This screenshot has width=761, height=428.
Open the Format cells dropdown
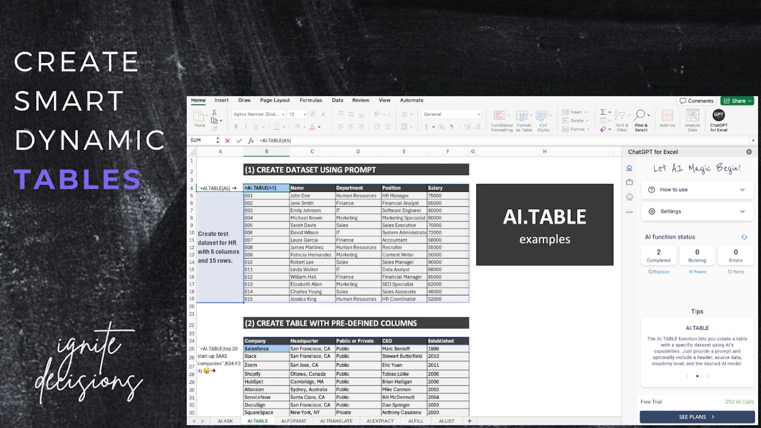tap(575, 129)
